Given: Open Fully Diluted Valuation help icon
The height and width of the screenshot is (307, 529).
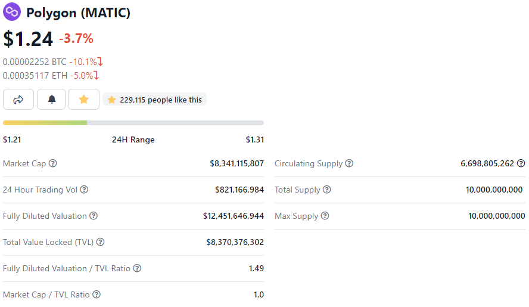Looking at the screenshot, I should click(x=94, y=216).
